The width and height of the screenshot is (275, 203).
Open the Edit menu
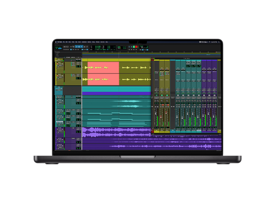(x=66, y=42)
